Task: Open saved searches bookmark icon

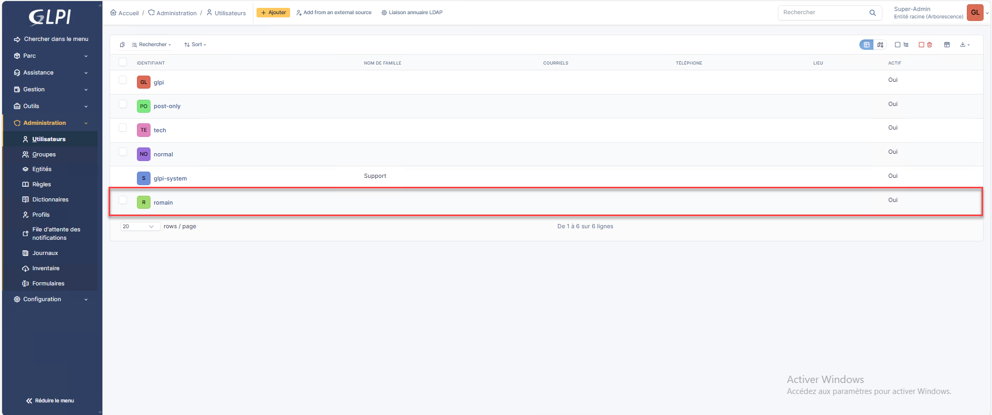Action: (x=122, y=45)
